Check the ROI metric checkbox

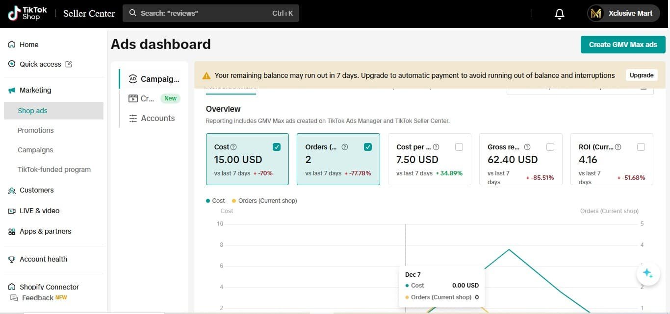[x=641, y=147]
